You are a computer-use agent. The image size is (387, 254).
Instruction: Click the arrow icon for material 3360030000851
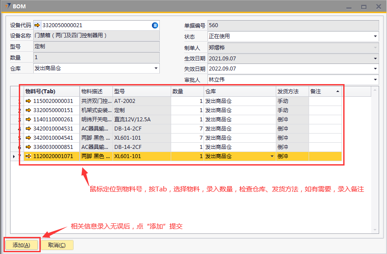pos(28,147)
